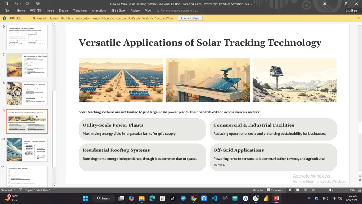Click taskbar Search box
362x204 pixels.
click(104, 199)
